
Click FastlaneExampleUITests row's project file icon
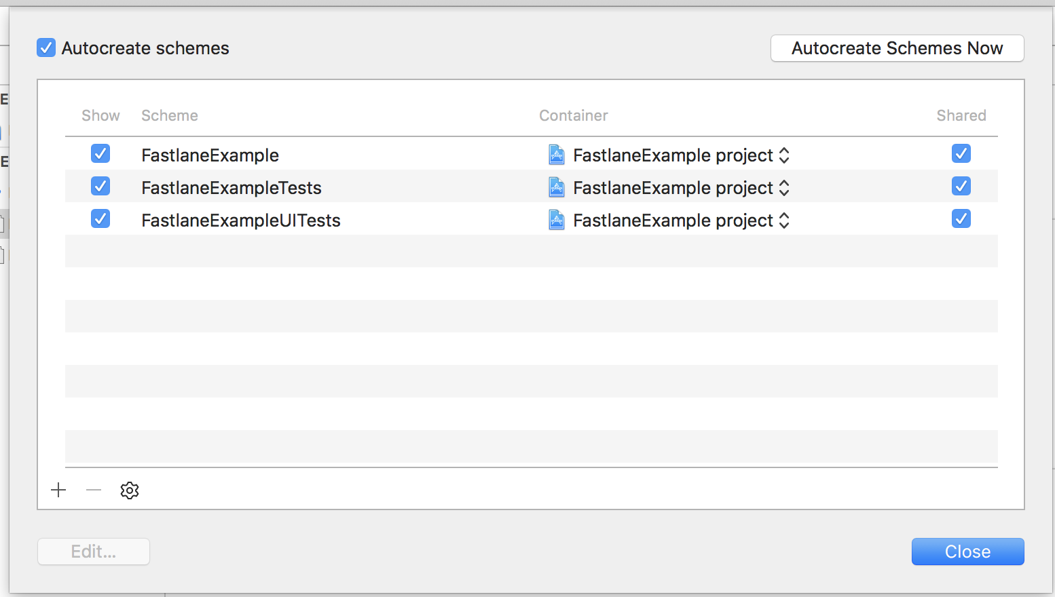pos(557,220)
